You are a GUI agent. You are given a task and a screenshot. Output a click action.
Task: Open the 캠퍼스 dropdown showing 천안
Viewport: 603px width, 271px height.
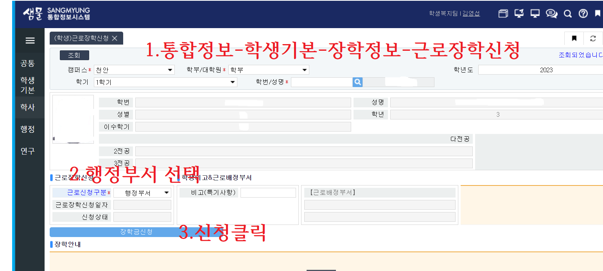(x=134, y=70)
